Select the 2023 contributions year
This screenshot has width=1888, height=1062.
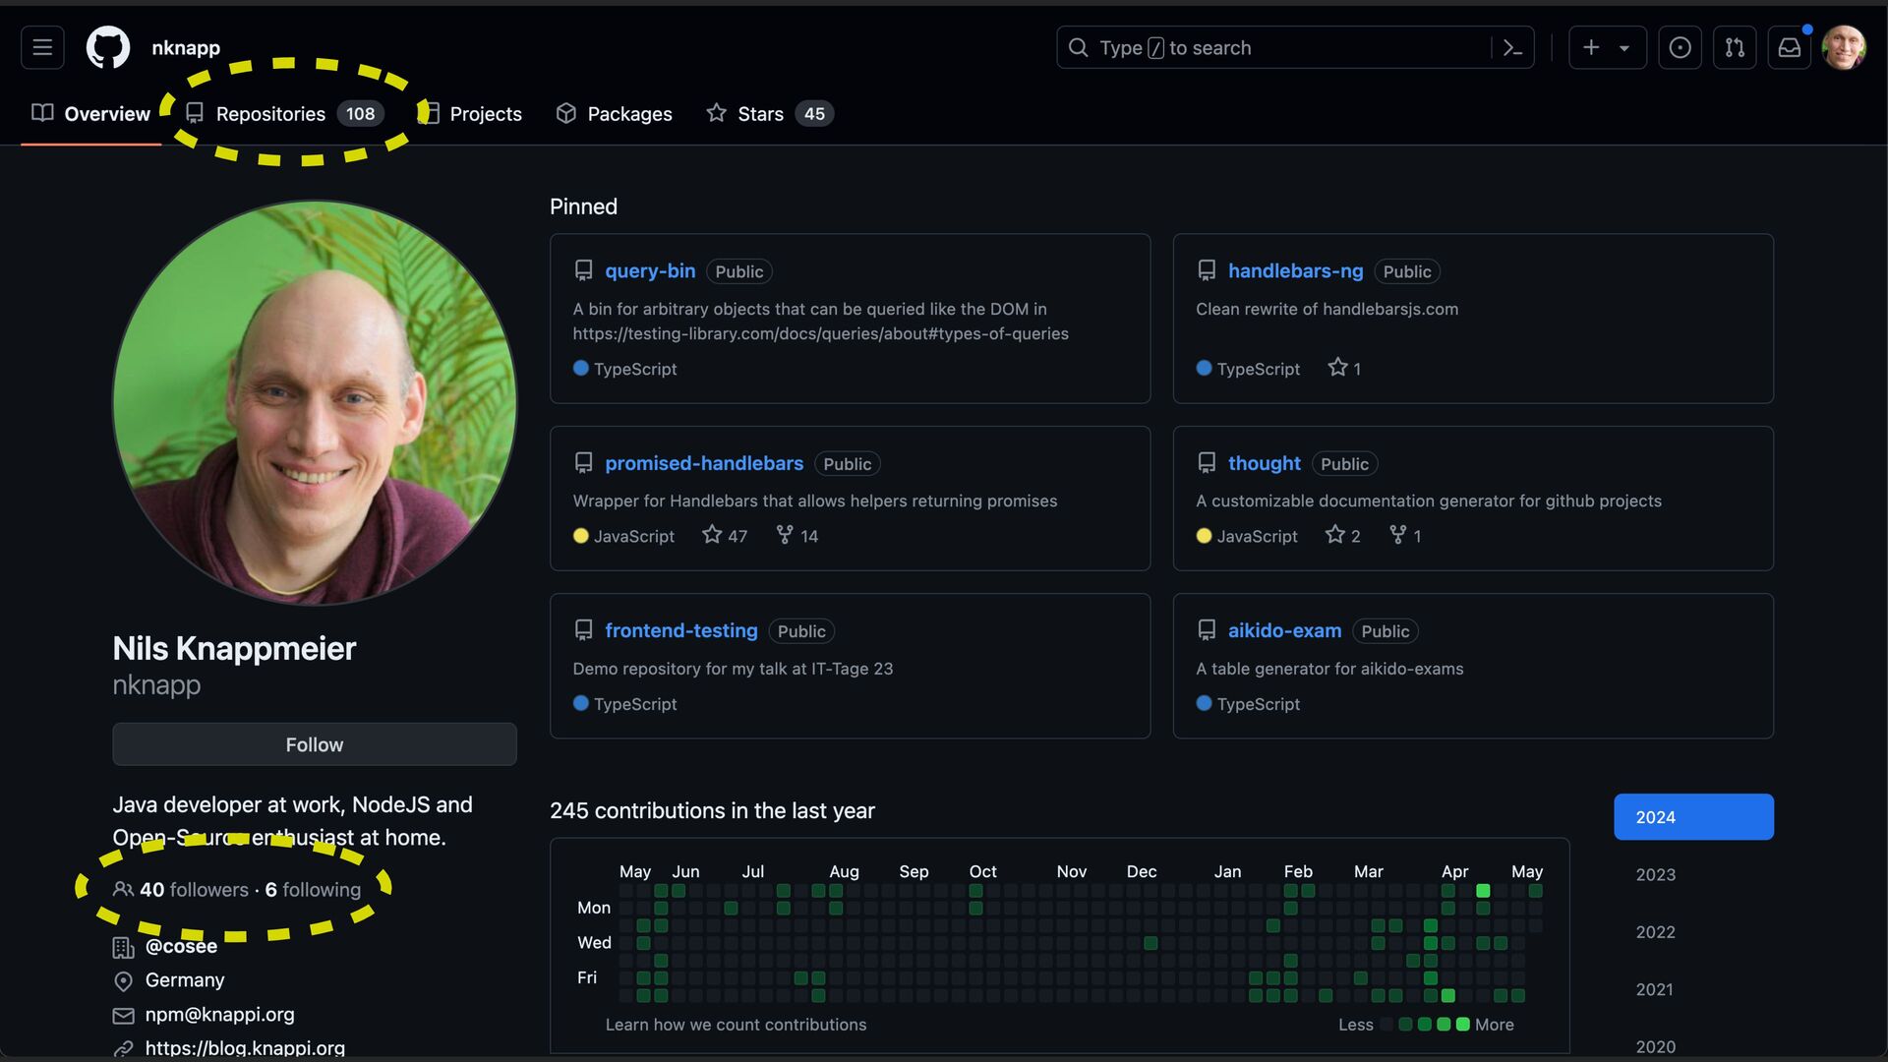[1655, 874]
